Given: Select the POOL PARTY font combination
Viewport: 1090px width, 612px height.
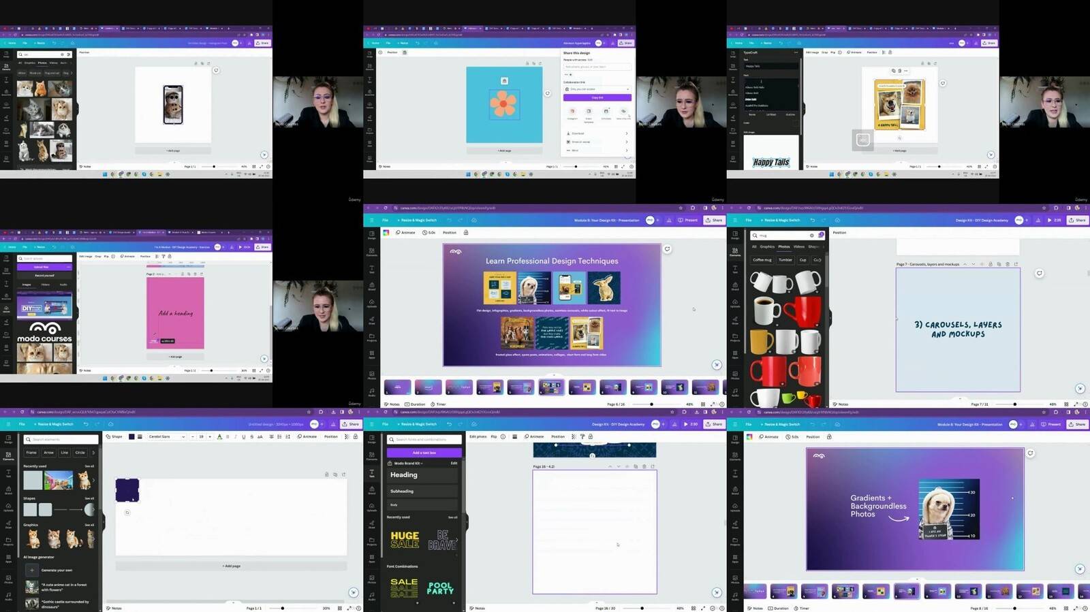Looking at the screenshot, I should 440,587.
